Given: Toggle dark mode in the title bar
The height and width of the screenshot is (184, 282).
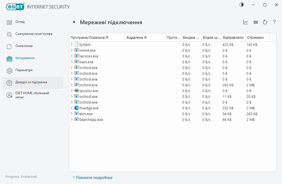Looking at the screenshot, I should click(241, 5).
